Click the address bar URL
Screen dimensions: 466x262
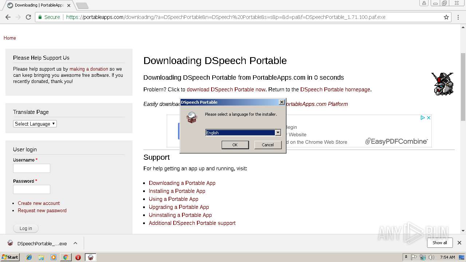[226, 17]
